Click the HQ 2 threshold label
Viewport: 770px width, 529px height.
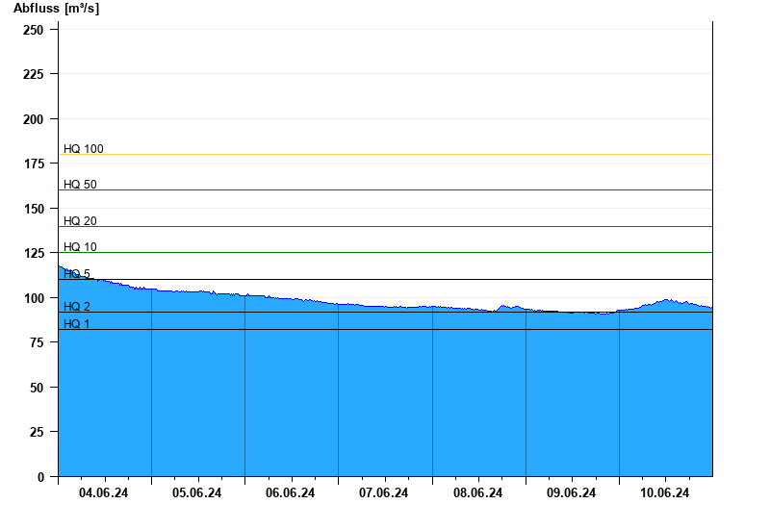tap(77, 307)
